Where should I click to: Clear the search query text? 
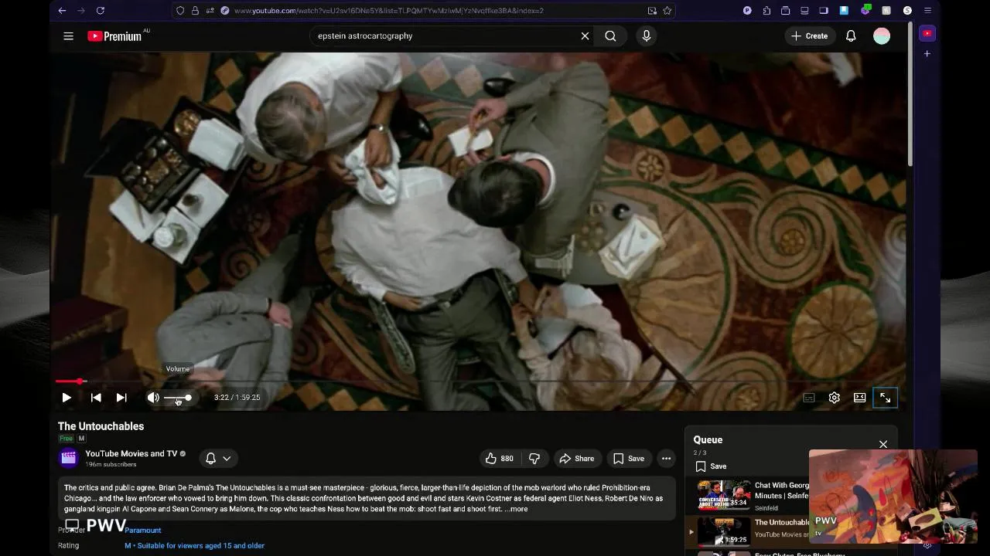(x=585, y=36)
